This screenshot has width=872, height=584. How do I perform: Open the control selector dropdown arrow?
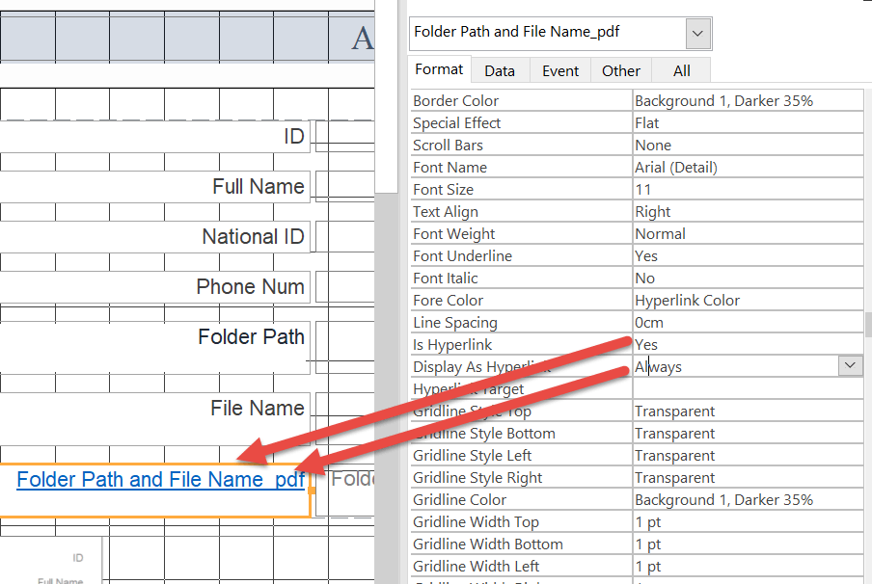pyautogui.click(x=697, y=33)
